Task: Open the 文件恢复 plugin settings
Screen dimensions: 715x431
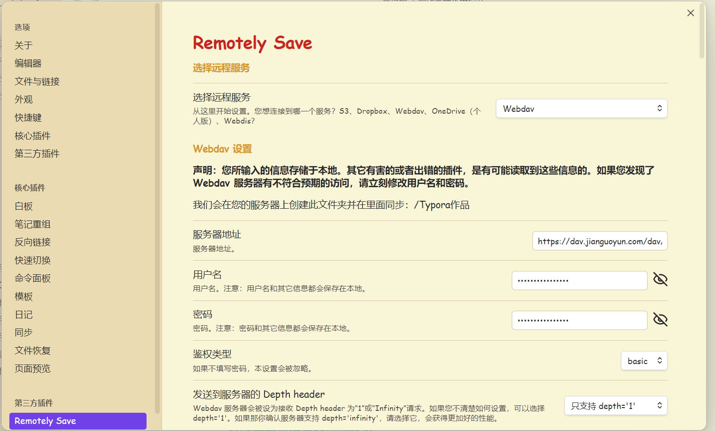Action: [x=32, y=351]
